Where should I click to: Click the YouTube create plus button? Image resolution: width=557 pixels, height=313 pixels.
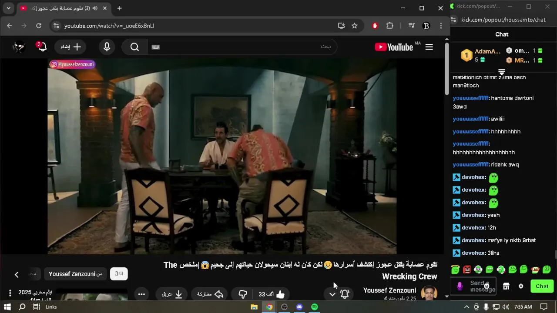pos(71,47)
